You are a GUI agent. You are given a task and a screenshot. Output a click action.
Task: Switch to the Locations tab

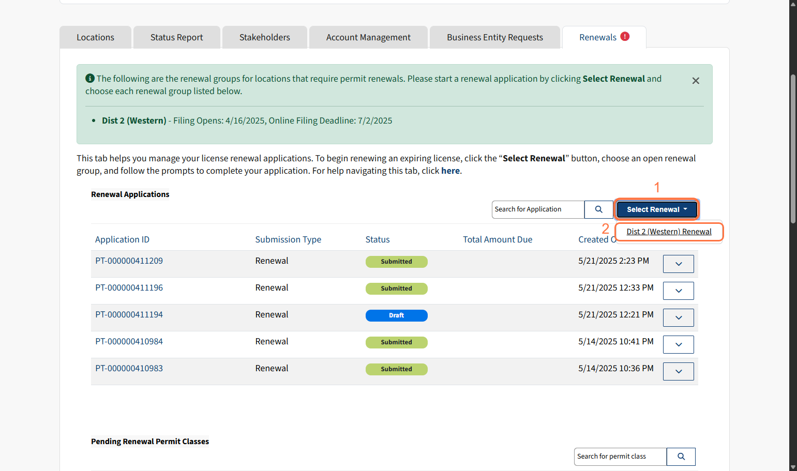pyautogui.click(x=95, y=37)
